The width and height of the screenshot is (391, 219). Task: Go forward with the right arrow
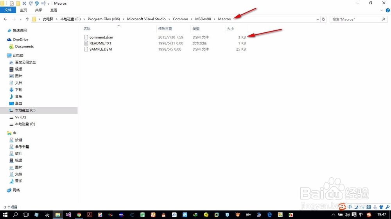click(14, 19)
